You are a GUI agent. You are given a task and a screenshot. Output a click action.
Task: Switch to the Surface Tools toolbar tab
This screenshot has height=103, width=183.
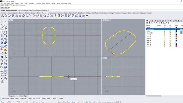pos(73,13)
